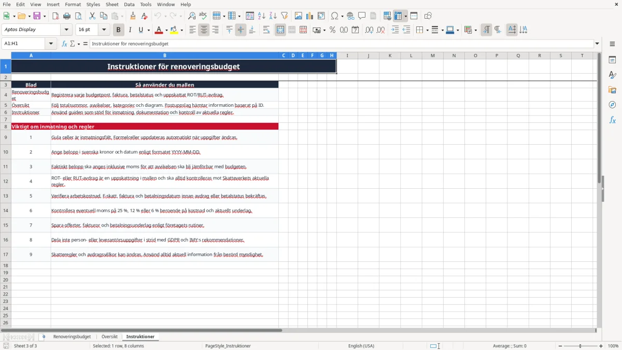622x350 pixels.
Task: Export directly as PDF
Action: 55,16
